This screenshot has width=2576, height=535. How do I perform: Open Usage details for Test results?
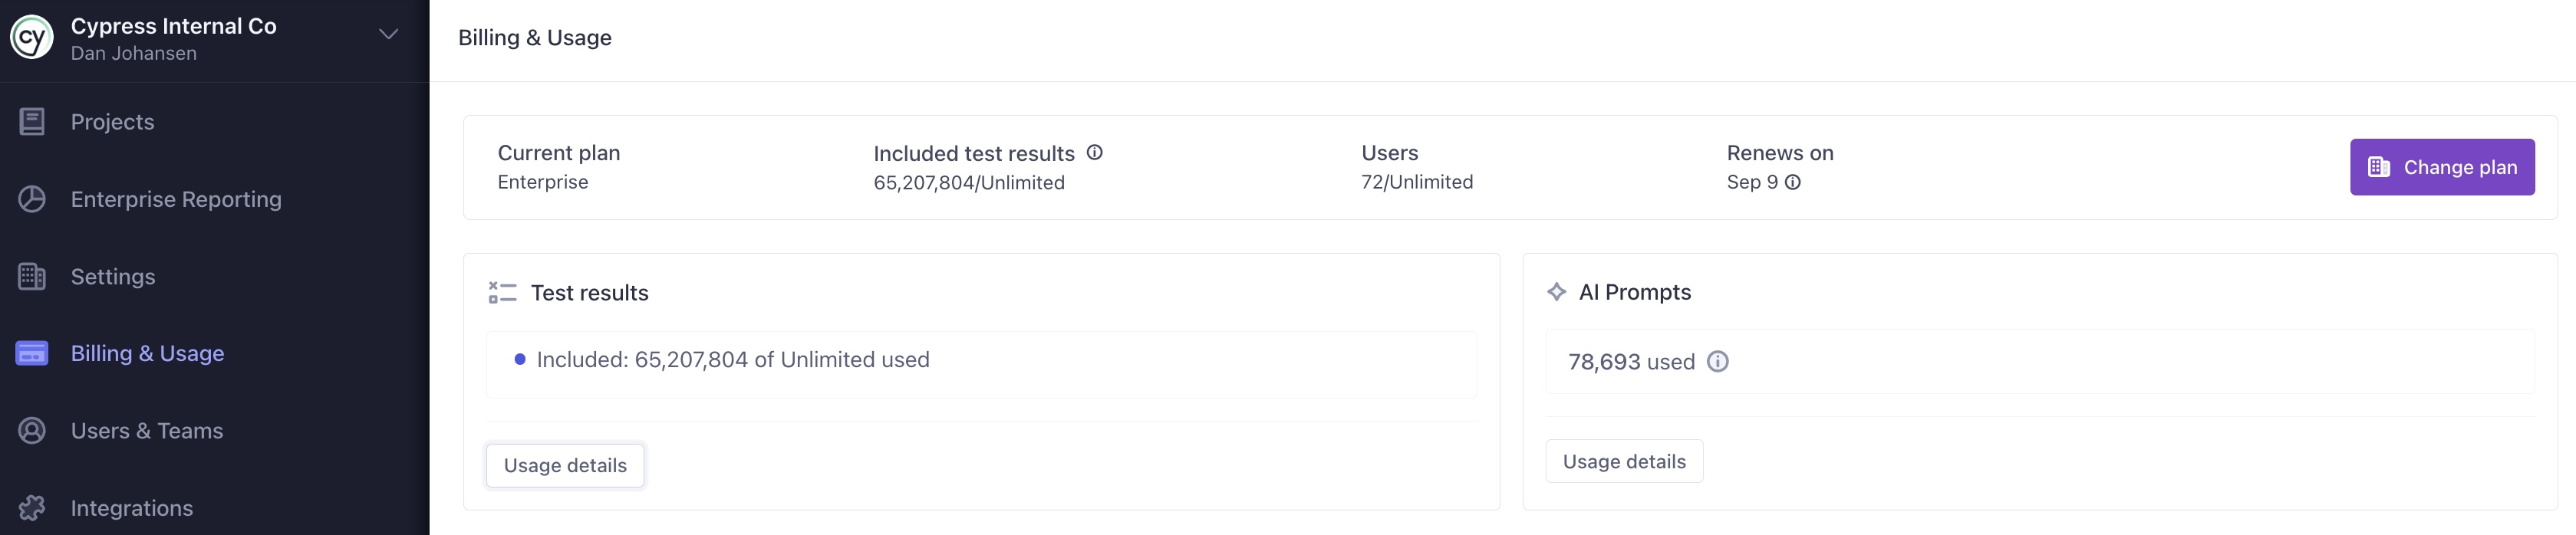coord(564,465)
